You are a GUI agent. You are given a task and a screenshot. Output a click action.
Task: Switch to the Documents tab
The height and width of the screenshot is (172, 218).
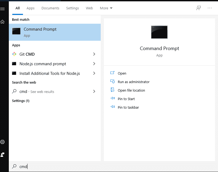(50, 8)
